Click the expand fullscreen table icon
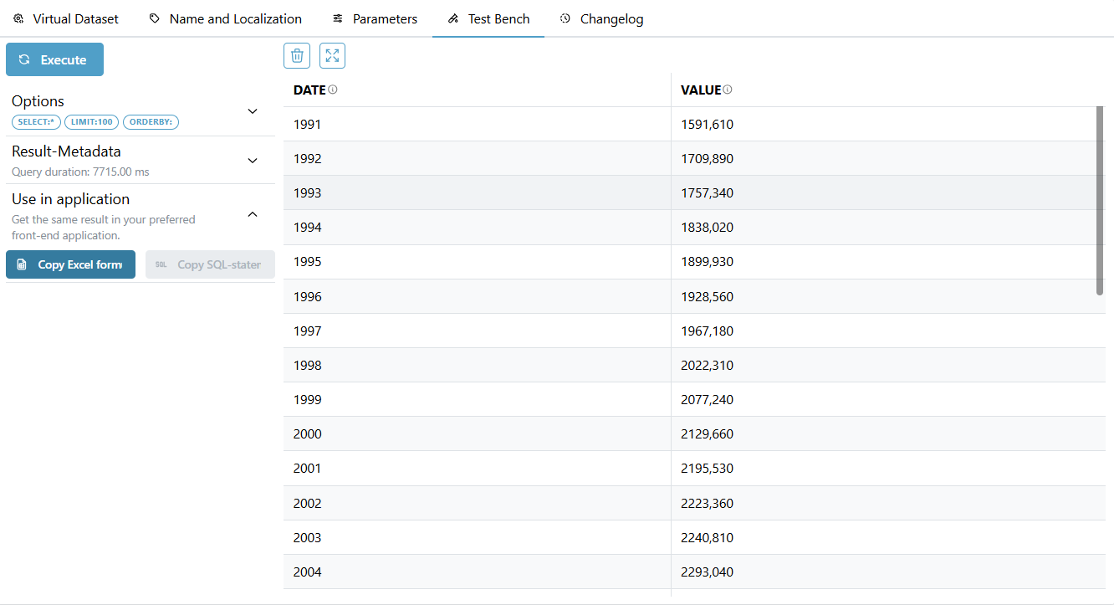Screen dimensions: 1114x605 pyautogui.click(x=332, y=56)
